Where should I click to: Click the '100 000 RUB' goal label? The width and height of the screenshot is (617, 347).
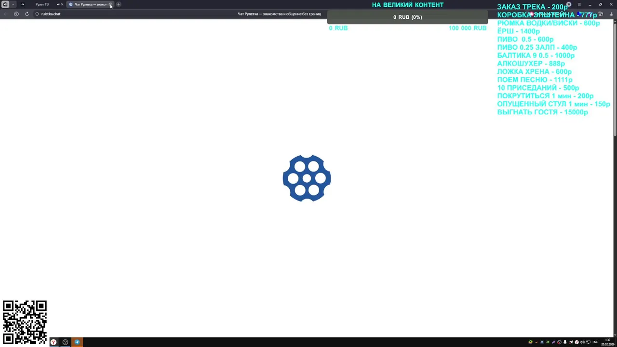(468, 28)
